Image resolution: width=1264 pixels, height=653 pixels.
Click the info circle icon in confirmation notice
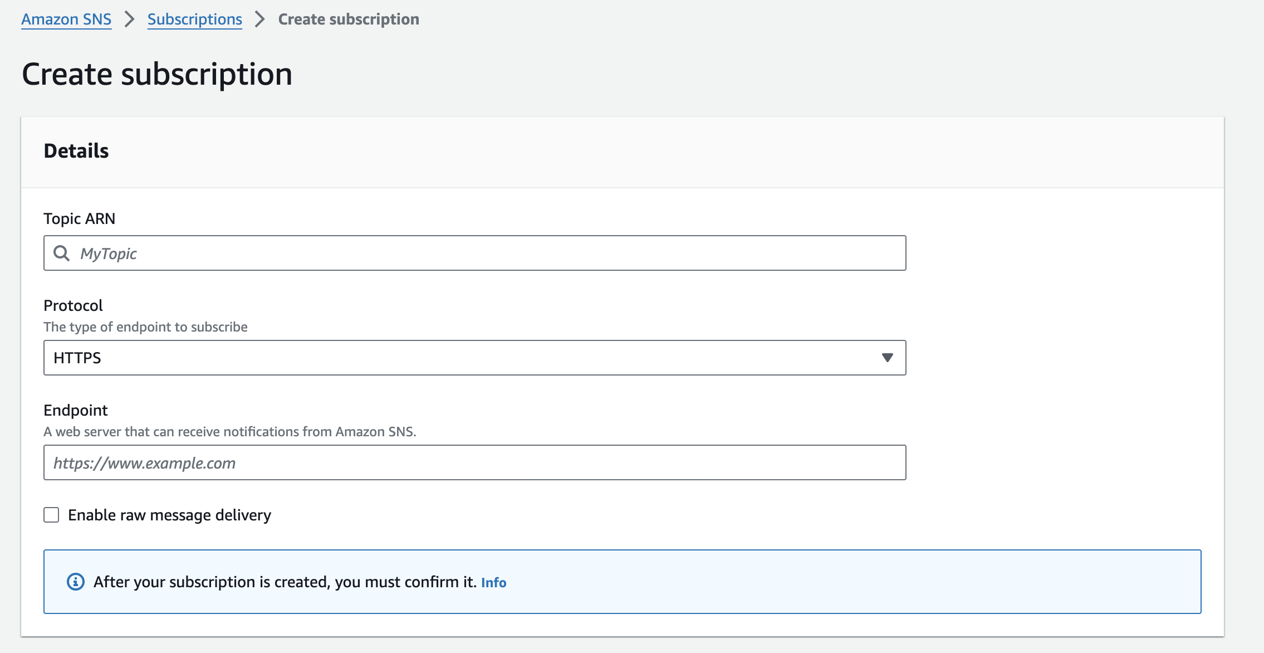coord(76,582)
